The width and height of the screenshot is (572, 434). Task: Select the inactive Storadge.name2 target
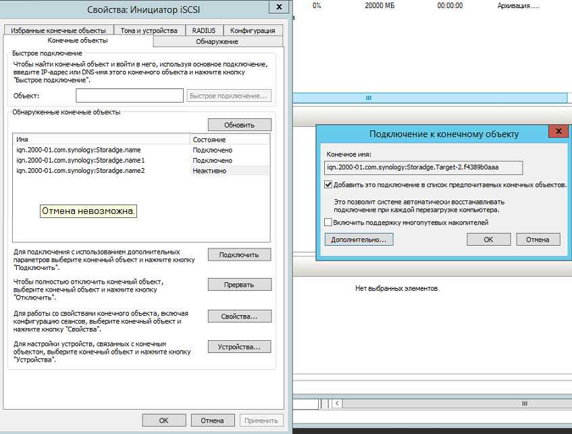pyautogui.click(x=88, y=173)
